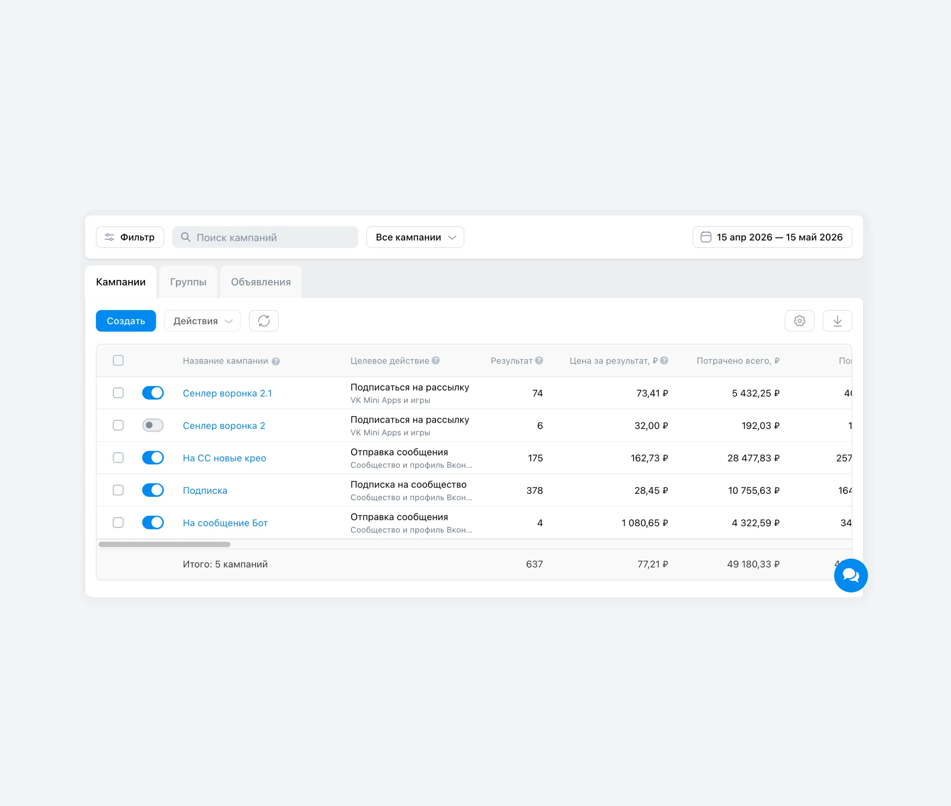Click the Итого: 5 кампаний label
Screen dimensions: 951x806
[225, 564]
